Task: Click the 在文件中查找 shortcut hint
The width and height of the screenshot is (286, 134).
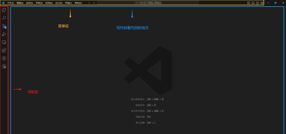Action: tap(148, 111)
